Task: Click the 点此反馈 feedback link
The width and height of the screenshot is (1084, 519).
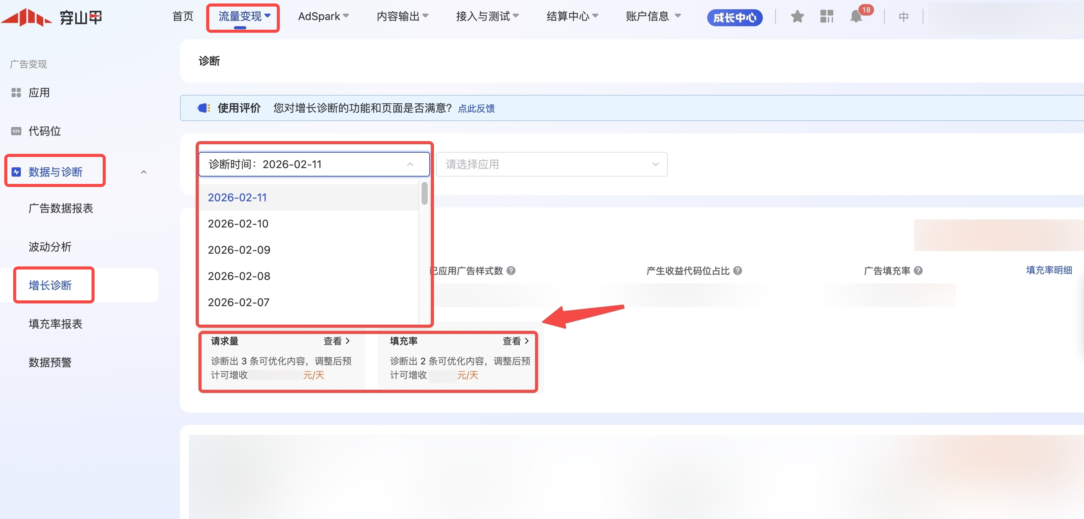Action: (476, 108)
